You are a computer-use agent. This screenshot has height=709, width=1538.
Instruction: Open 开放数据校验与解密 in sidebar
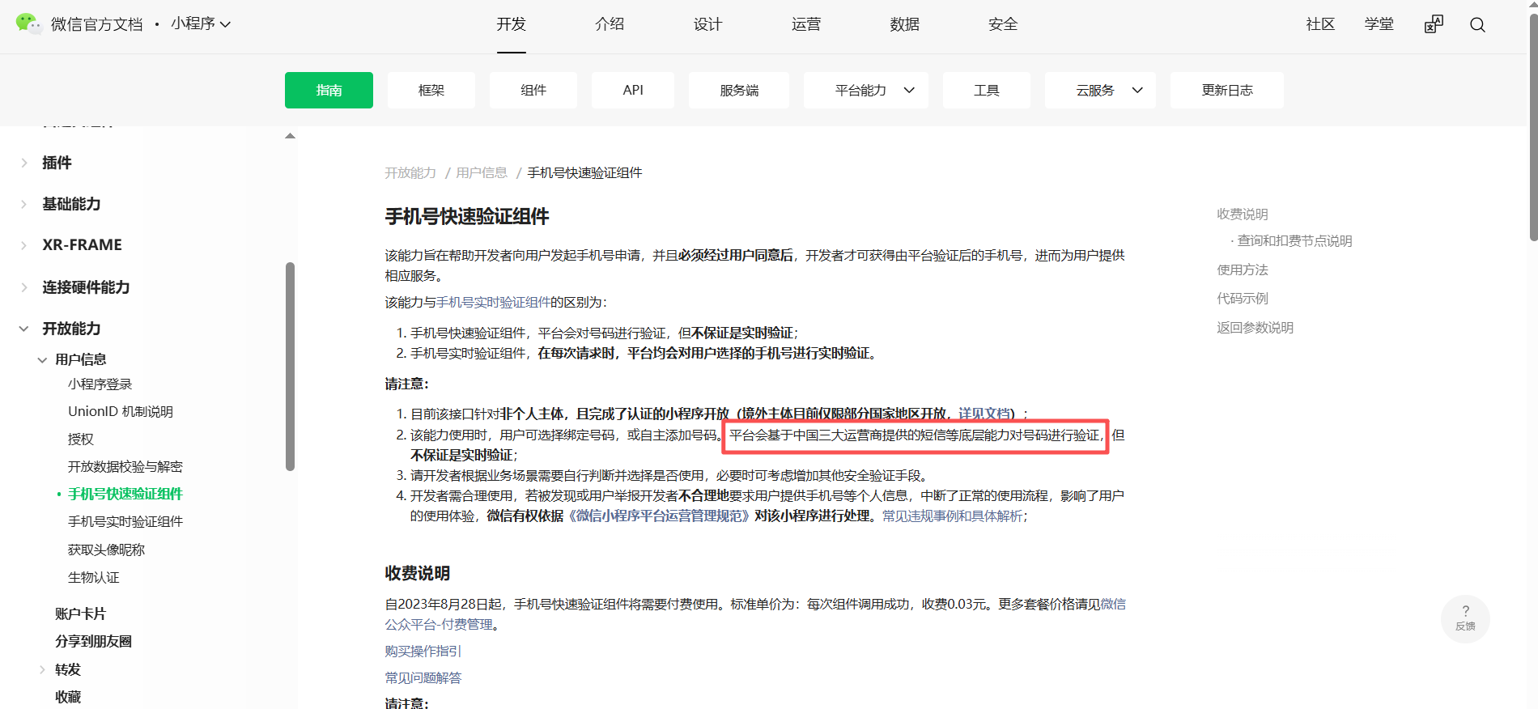[x=125, y=467]
